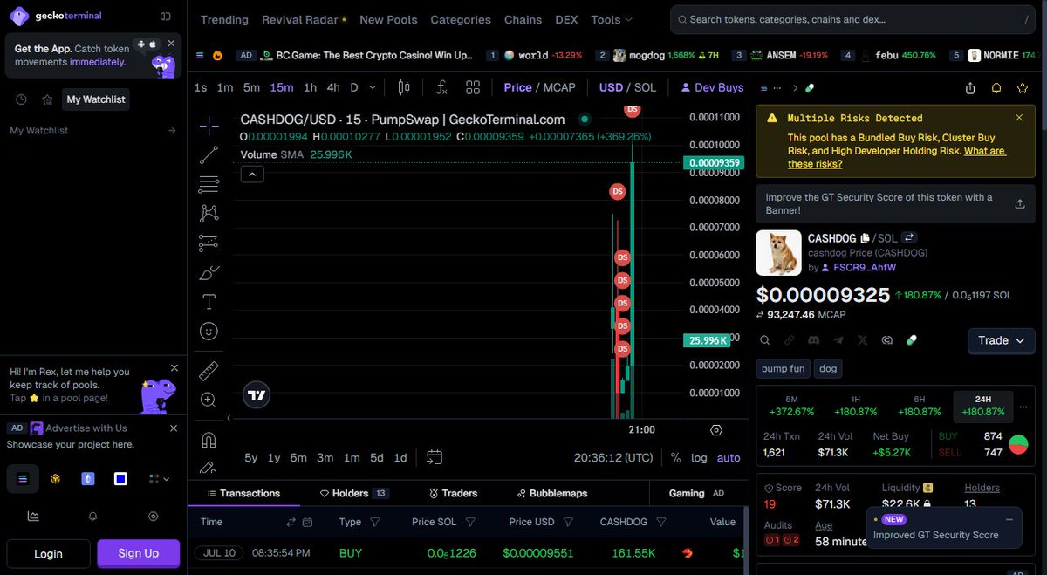
Task: Select the 4h chart interval
Action: pyautogui.click(x=333, y=87)
